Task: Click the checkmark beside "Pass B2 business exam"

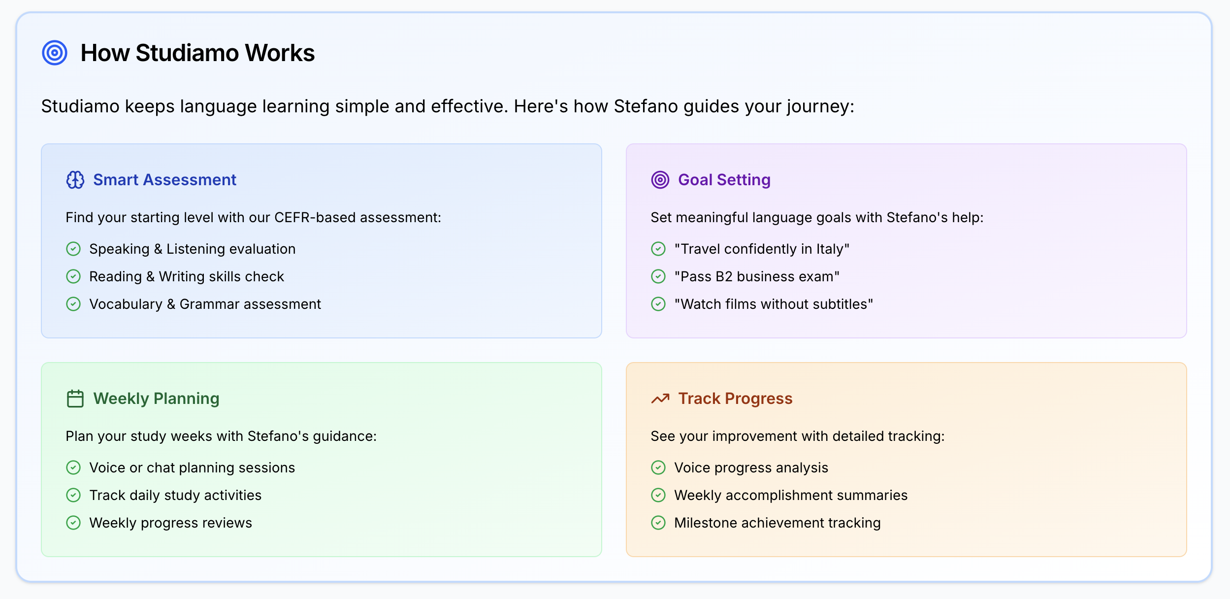Action: click(658, 276)
